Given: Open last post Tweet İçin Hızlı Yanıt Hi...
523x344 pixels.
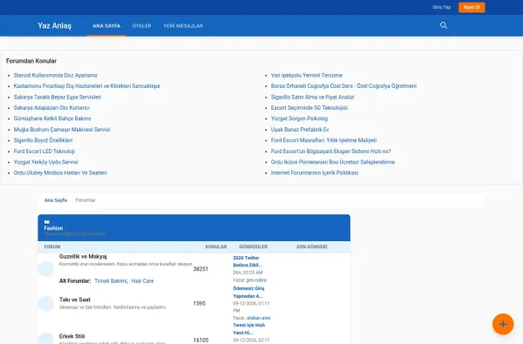Looking at the screenshot, I should click(x=248, y=328).
